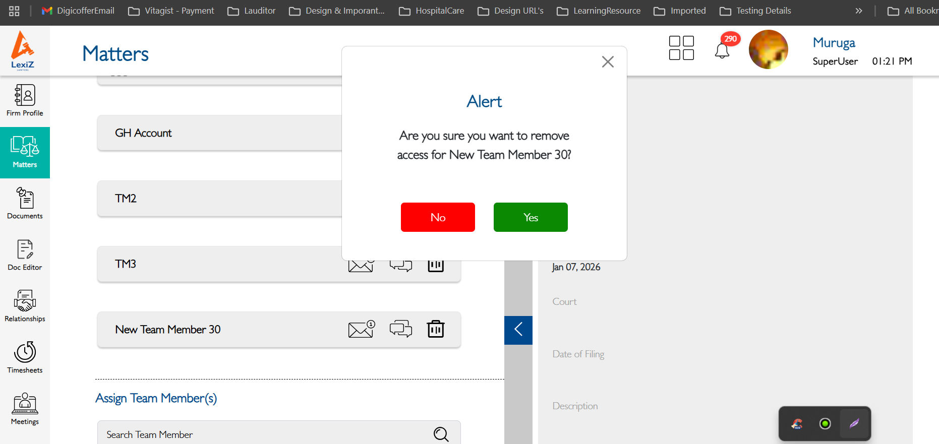939x444 pixels.
Task: Open Firm Profile in sidebar
Action: [25, 101]
